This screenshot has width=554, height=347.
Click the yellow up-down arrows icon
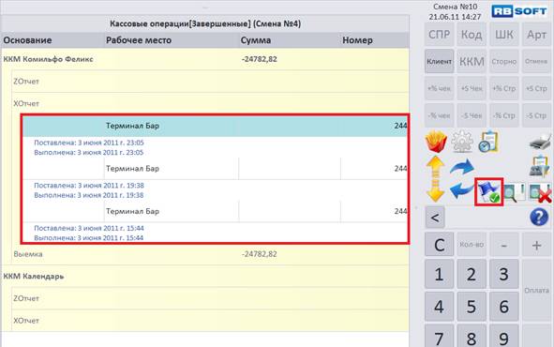[435, 179]
